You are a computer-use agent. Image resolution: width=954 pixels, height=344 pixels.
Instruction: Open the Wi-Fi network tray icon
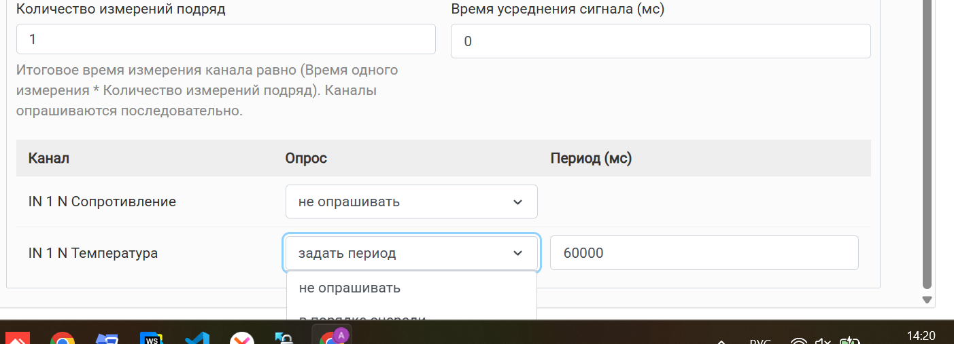[799, 341]
